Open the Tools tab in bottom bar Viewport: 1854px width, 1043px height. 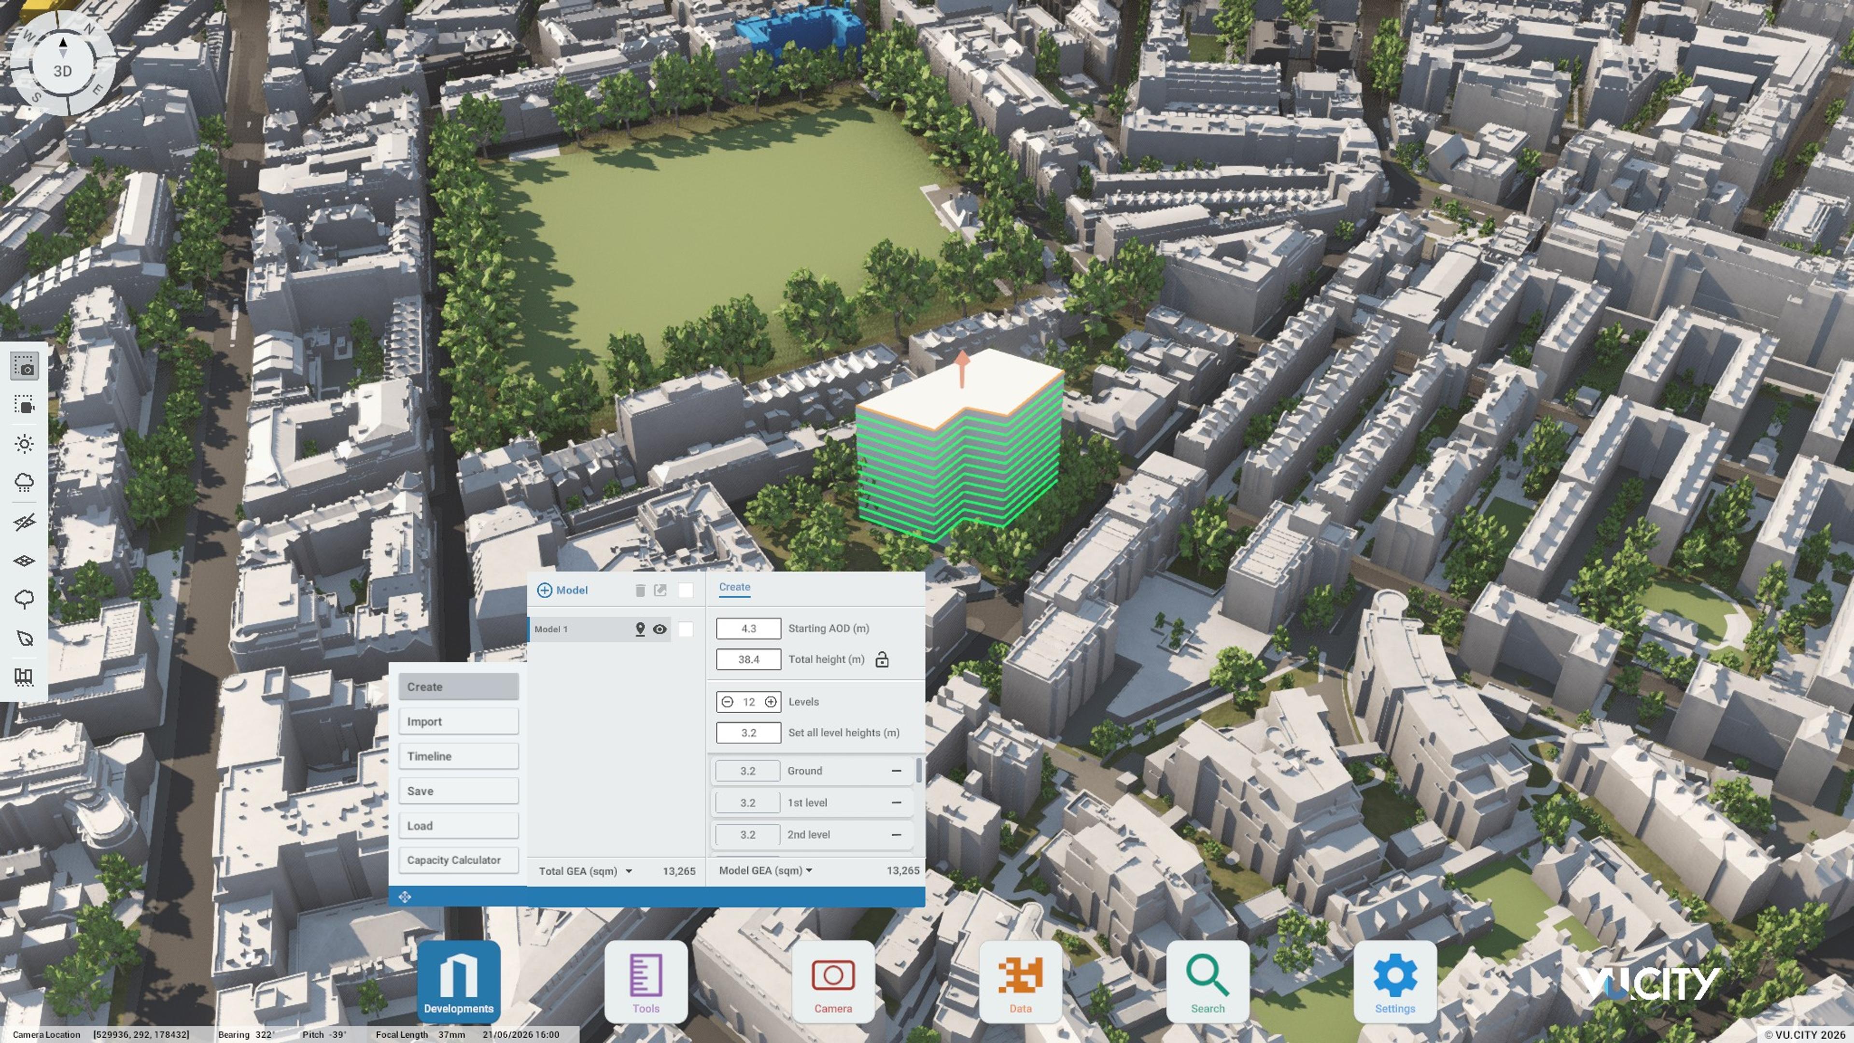[646, 982]
